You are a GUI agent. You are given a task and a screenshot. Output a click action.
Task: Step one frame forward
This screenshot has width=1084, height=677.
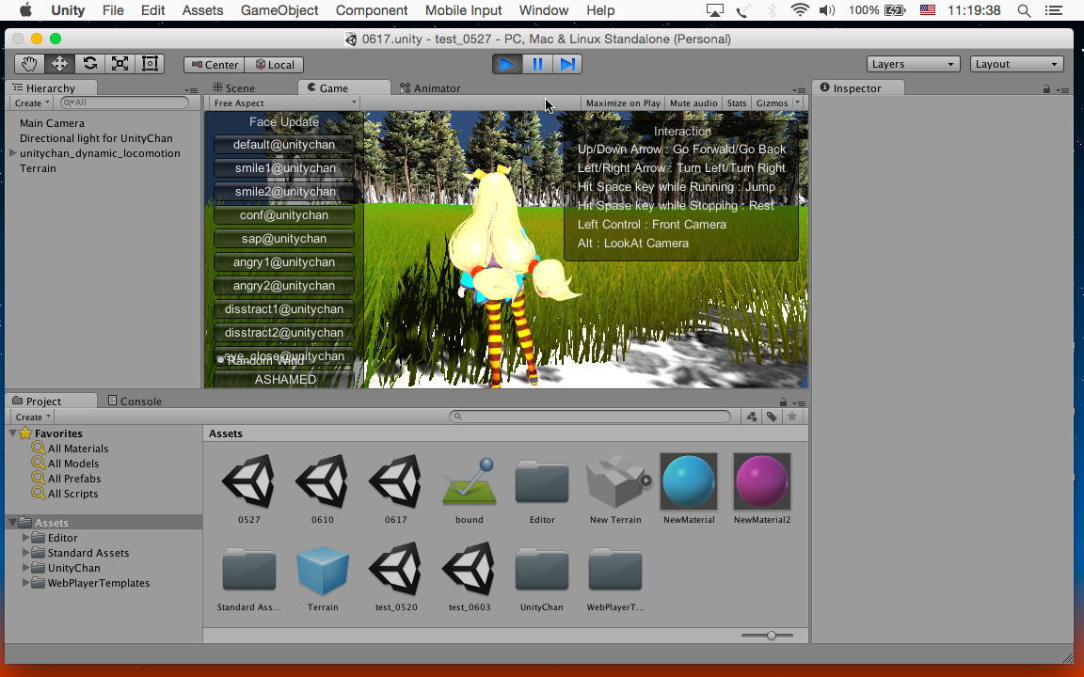tap(566, 64)
